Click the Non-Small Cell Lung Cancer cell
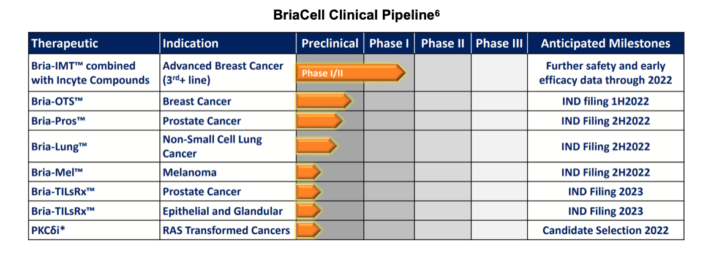This screenshot has width=703, height=258. (x=212, y=146)
